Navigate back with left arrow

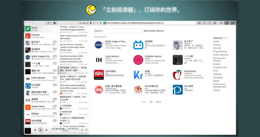[94, 23]
